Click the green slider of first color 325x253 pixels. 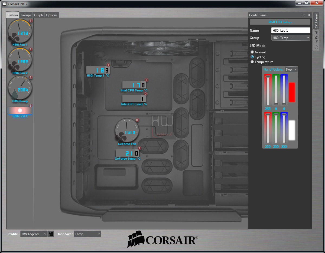(x=276, y=90)
